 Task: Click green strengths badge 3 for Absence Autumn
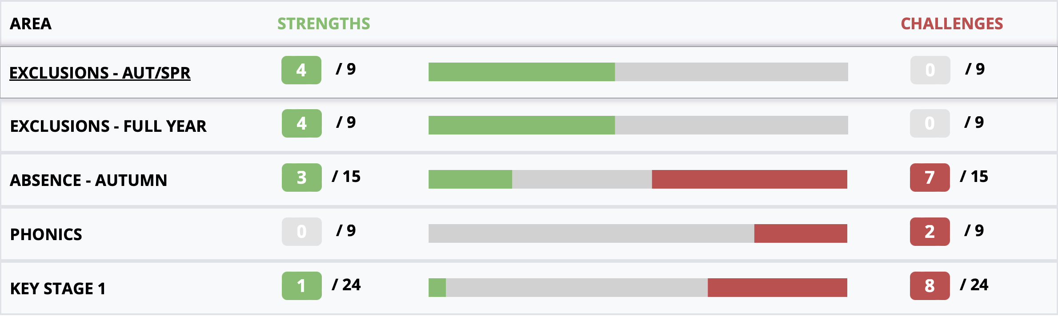[302, 178]
